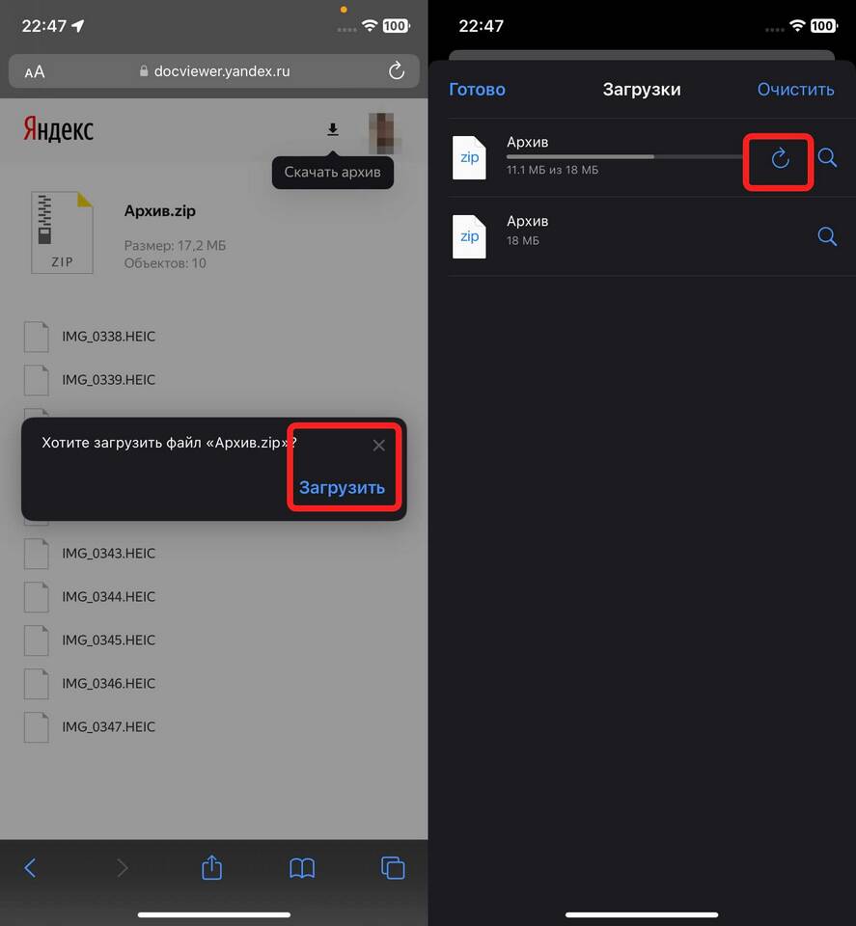Open Safari share sheet icon
The height and width of the screenshot is (926, 856).
pyautogui.click(x=211, y=867)
